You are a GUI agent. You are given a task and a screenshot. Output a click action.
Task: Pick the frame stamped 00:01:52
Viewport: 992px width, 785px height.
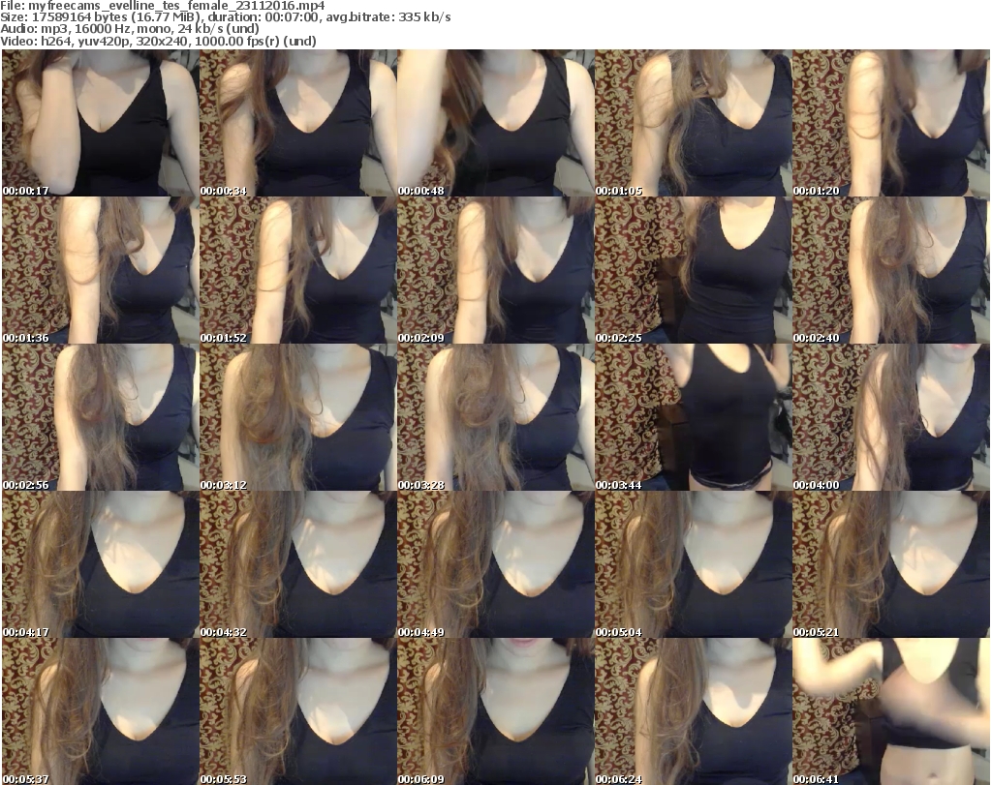tap(298, 270)
